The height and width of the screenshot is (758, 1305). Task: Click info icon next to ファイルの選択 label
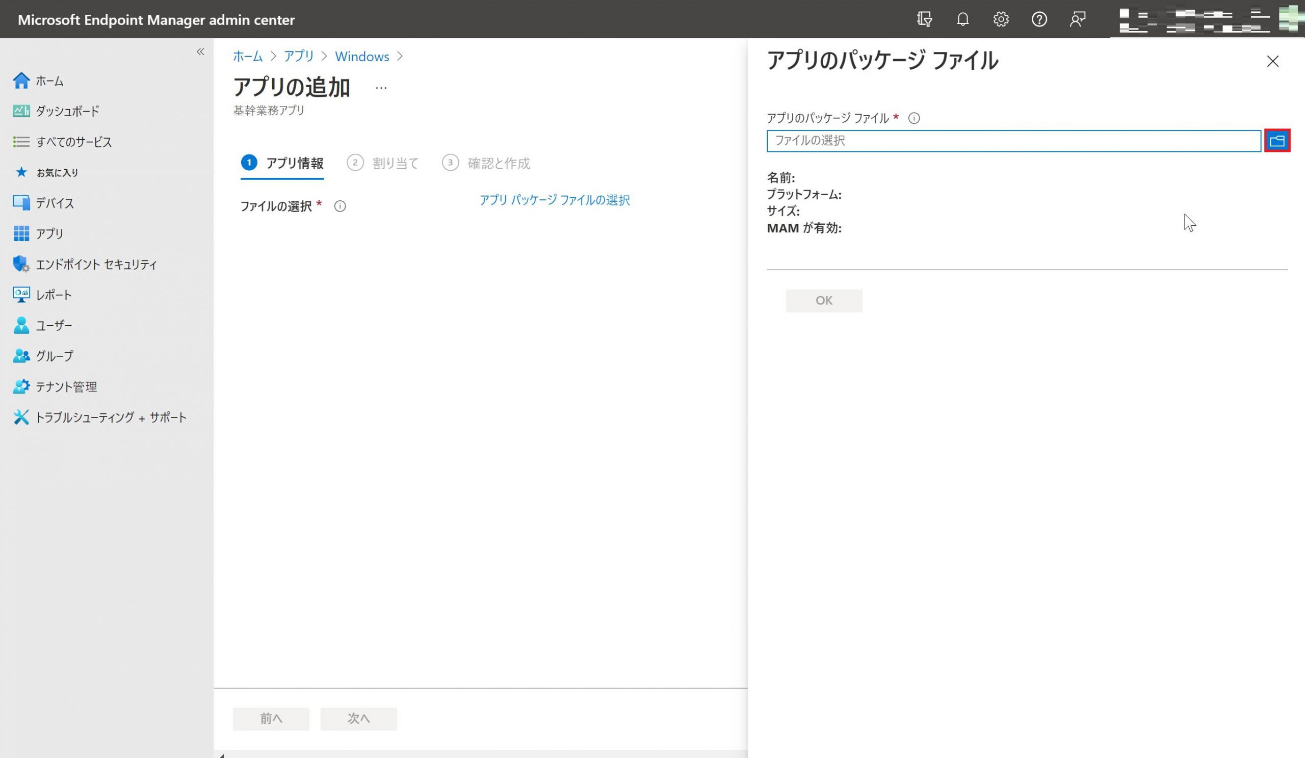tap(340, 206)
